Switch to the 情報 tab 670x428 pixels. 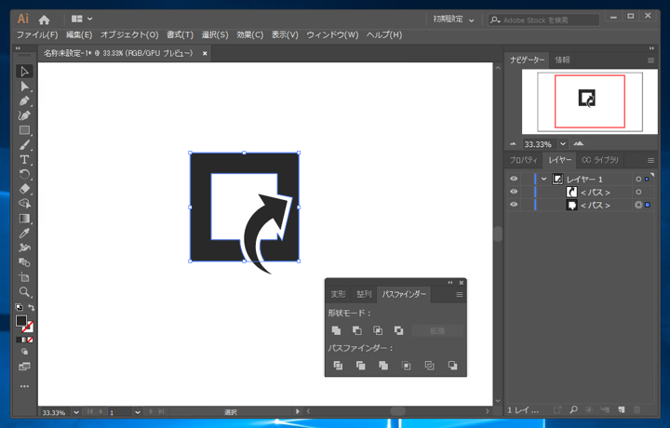(562, 60)
